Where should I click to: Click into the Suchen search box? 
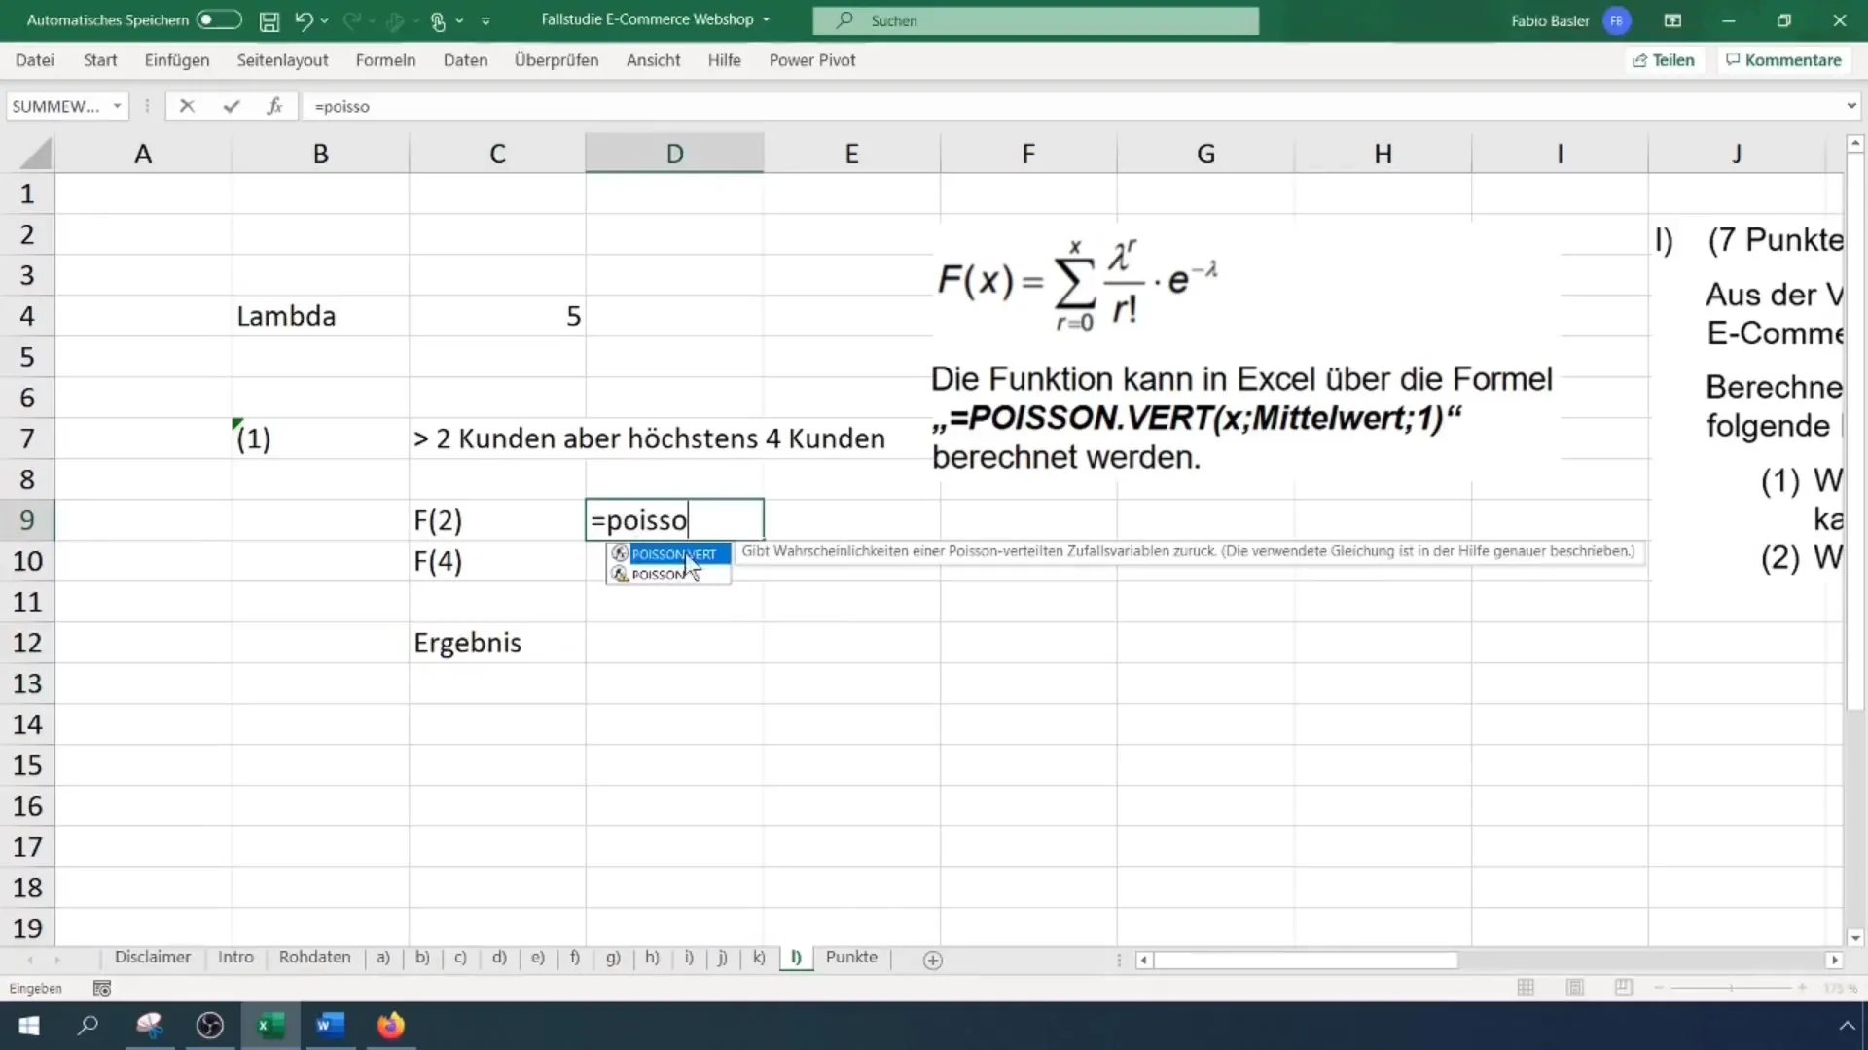point(1035,20)
